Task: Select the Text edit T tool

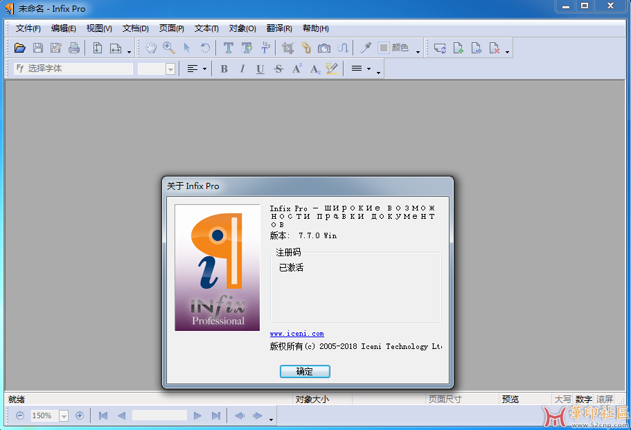Action: [228, 48]
